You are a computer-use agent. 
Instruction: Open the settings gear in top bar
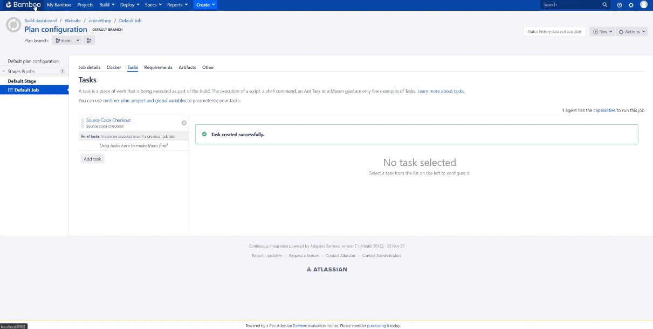tap(631, 5)
